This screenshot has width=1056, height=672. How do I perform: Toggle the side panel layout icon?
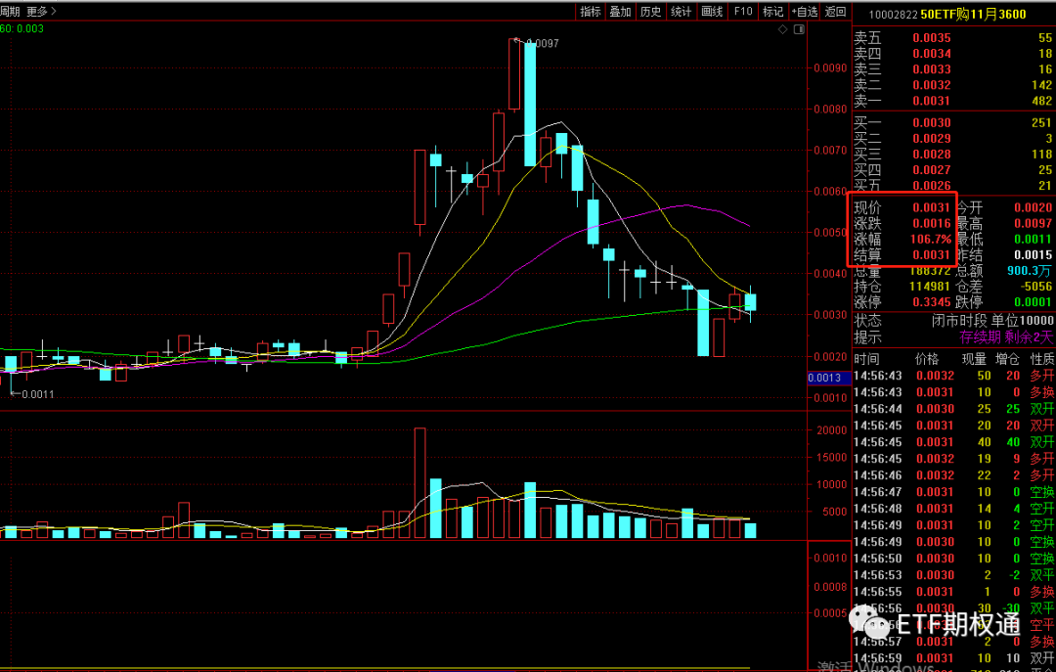800,29
